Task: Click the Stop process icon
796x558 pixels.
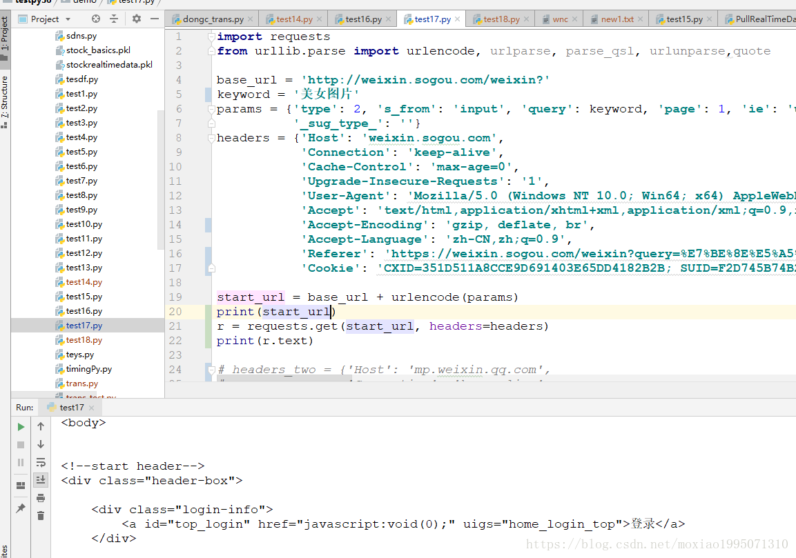Action: (21, 445)
